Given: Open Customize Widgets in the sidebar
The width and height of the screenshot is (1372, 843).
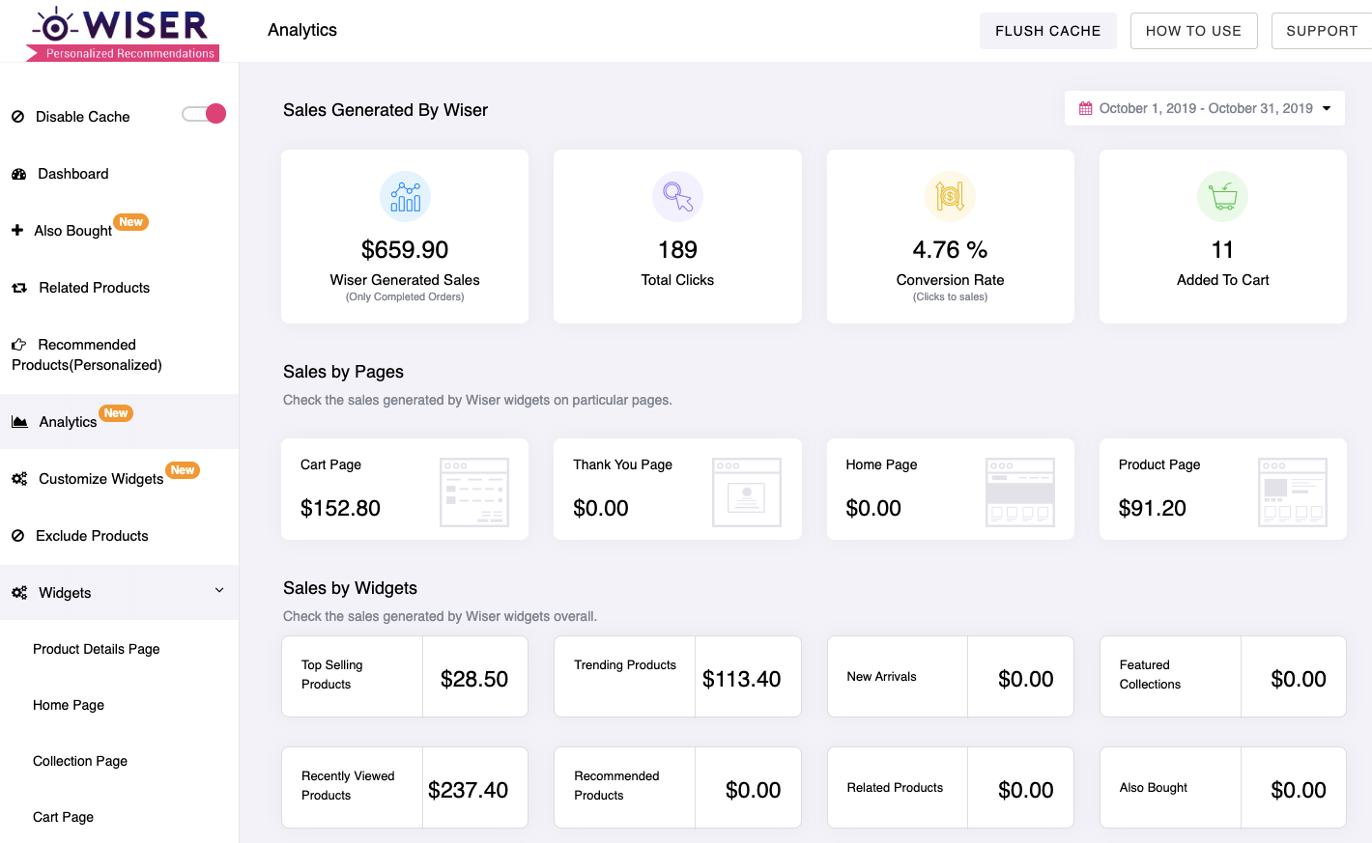Looking at the screenshot, I should click(x=101, y=479).
